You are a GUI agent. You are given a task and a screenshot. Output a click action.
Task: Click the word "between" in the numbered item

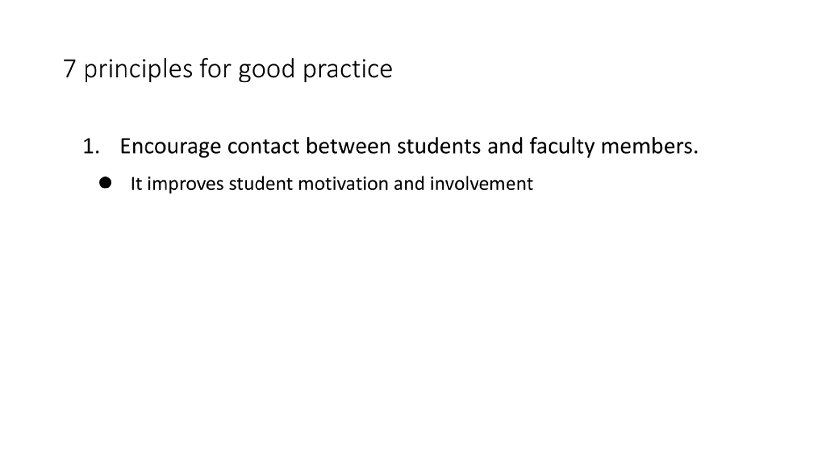pos(348,146)
